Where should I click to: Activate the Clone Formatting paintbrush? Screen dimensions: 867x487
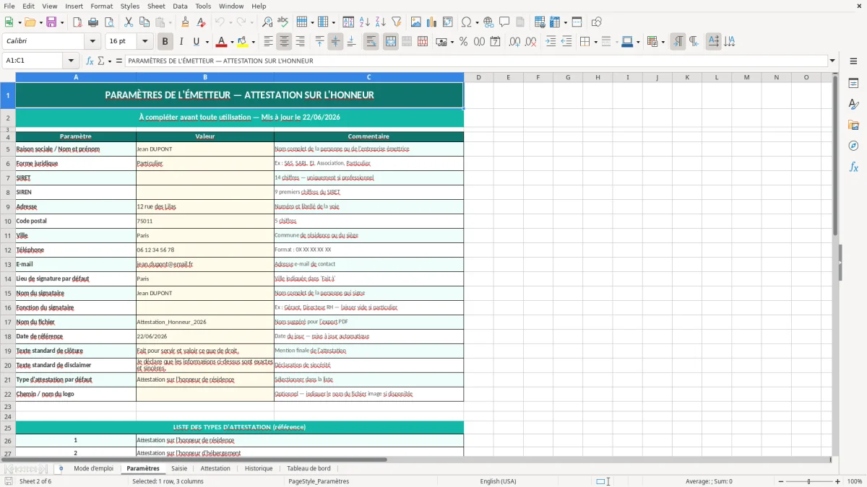coord(186,22)
